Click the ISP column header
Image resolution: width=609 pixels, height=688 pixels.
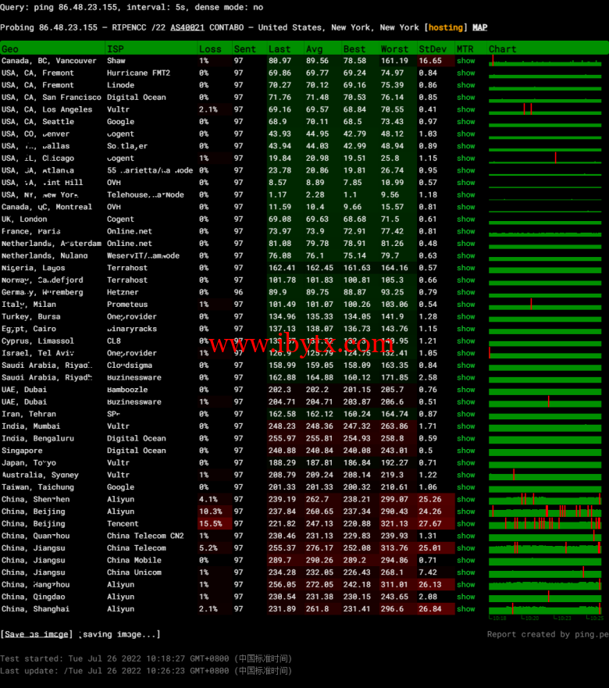(x=116, y=48)
